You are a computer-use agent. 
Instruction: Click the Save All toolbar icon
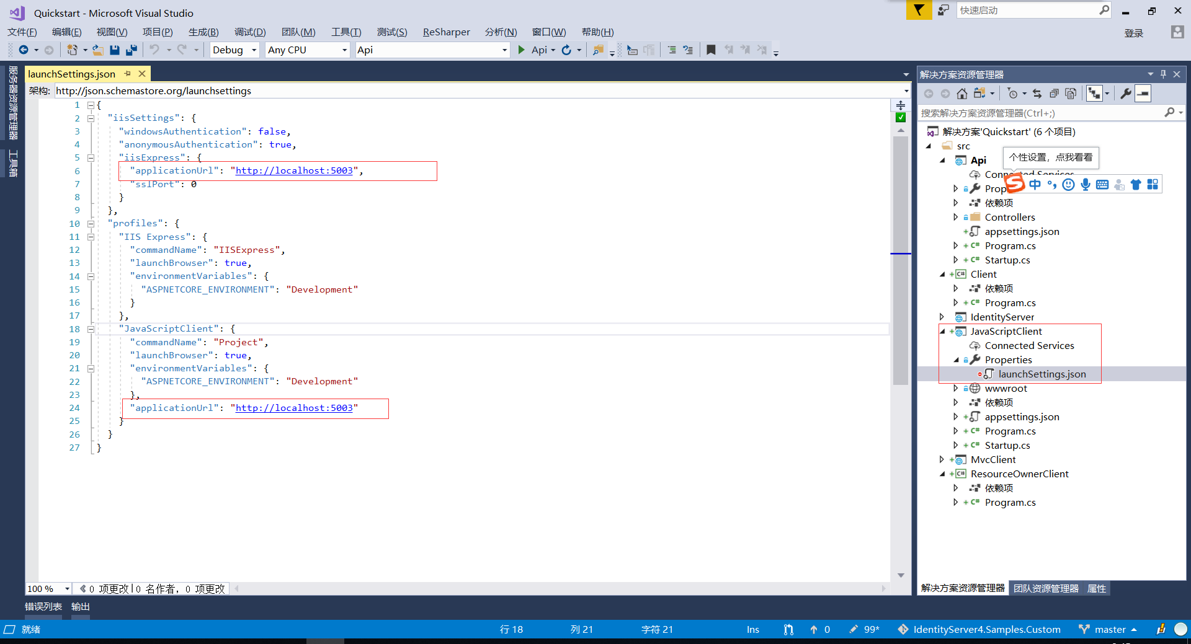tap(131, 50)
